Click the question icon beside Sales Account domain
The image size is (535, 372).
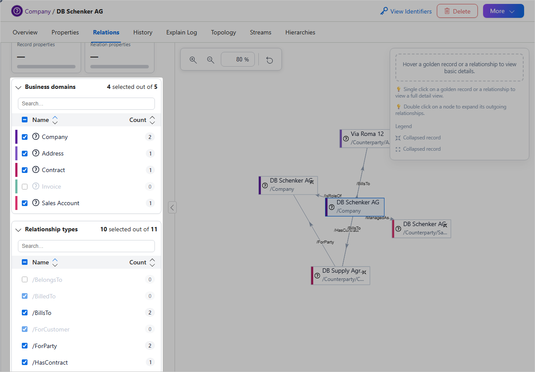click(36, 203)
